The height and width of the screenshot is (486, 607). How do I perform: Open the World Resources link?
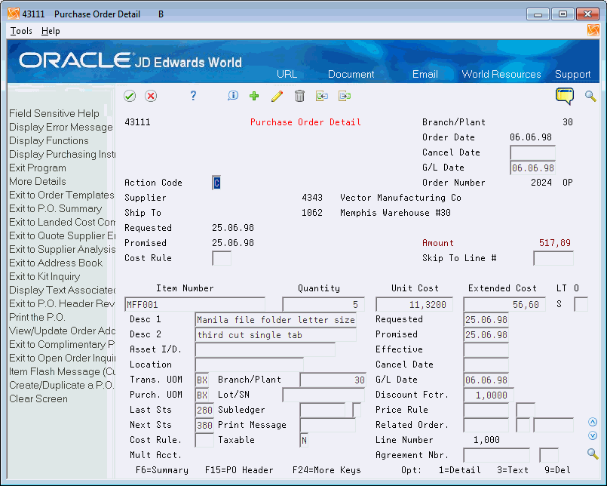501,74
